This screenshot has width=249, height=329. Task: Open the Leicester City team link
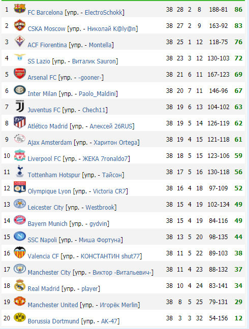[x=46, y=207]
